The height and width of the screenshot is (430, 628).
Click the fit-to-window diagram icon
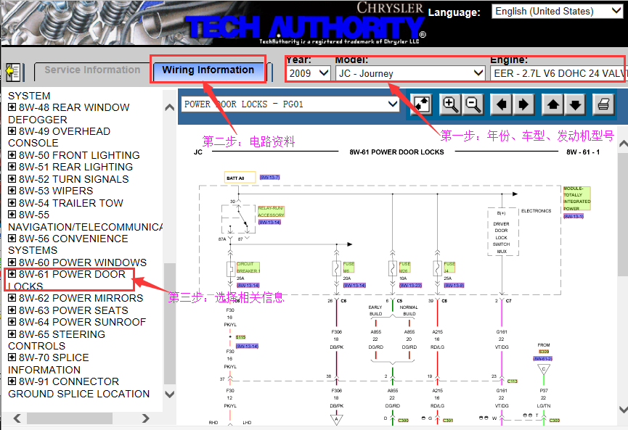pos(422,105)
